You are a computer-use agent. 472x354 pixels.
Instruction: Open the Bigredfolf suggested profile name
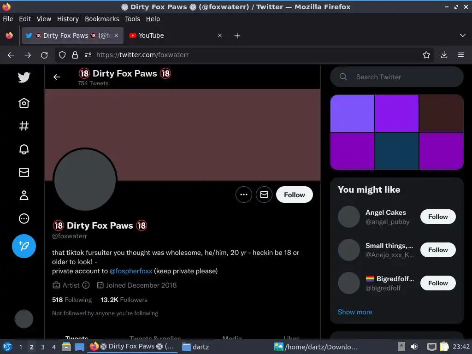tap(390, 279)
